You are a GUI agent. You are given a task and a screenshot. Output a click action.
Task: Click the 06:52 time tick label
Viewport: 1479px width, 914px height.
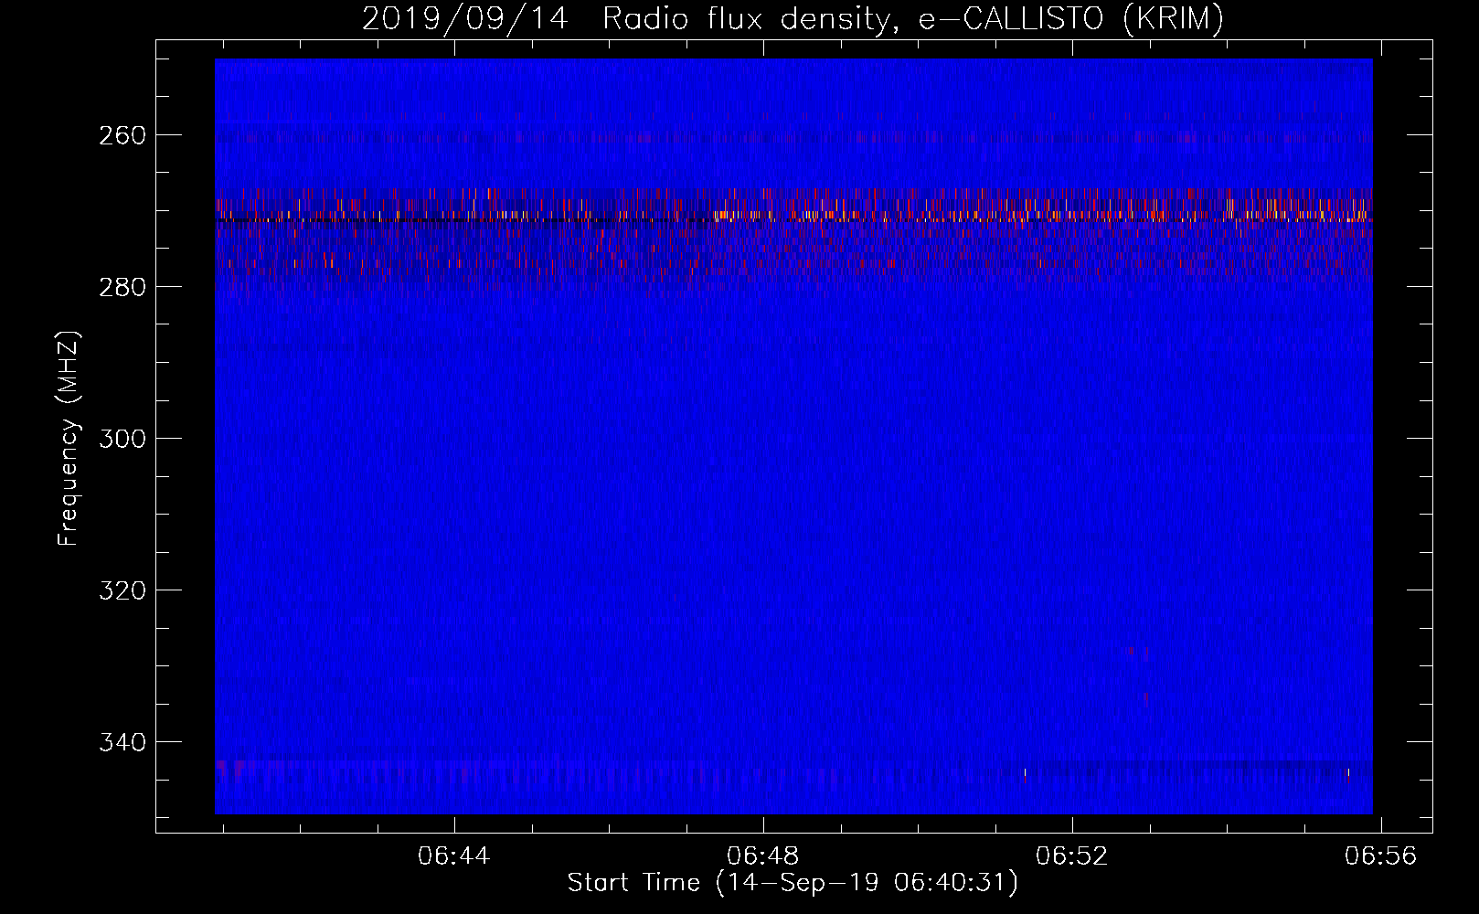click(x=1072, y=856)
